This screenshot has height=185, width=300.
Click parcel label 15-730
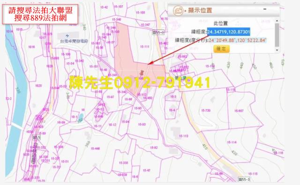point(206,110)
